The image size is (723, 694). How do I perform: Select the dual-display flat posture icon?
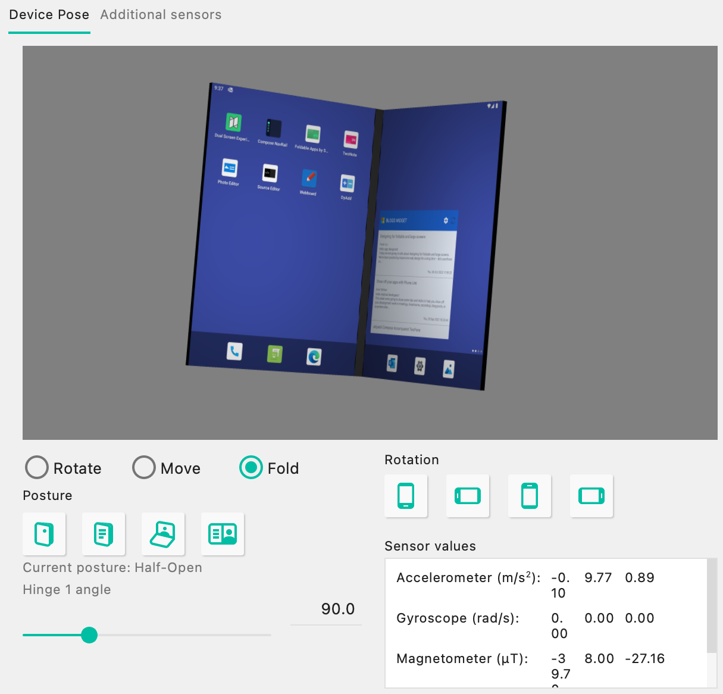click(x=223, y=534)
